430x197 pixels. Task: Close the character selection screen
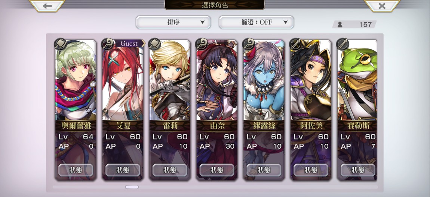(382, 6)
